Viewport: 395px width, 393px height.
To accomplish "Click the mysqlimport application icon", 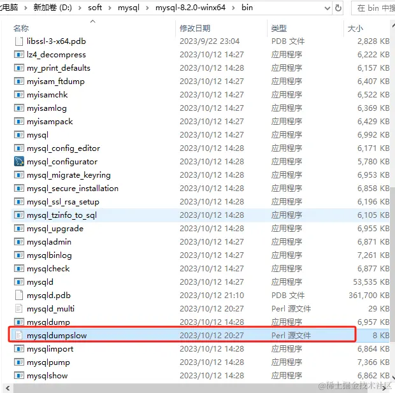I will (19, 348).
